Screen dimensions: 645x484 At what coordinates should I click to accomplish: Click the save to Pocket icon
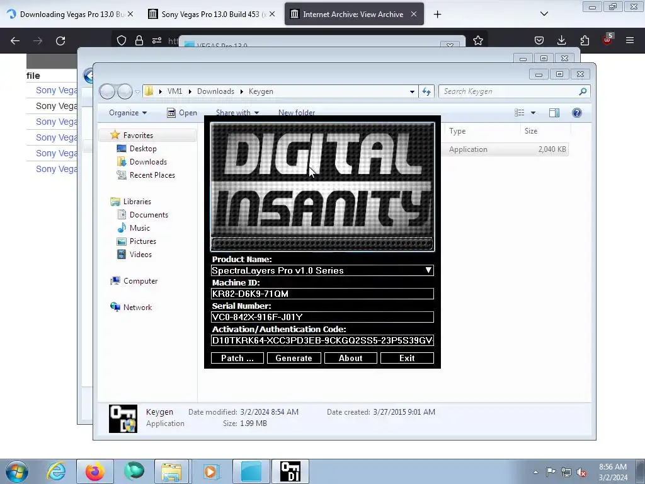click(539, 40)
